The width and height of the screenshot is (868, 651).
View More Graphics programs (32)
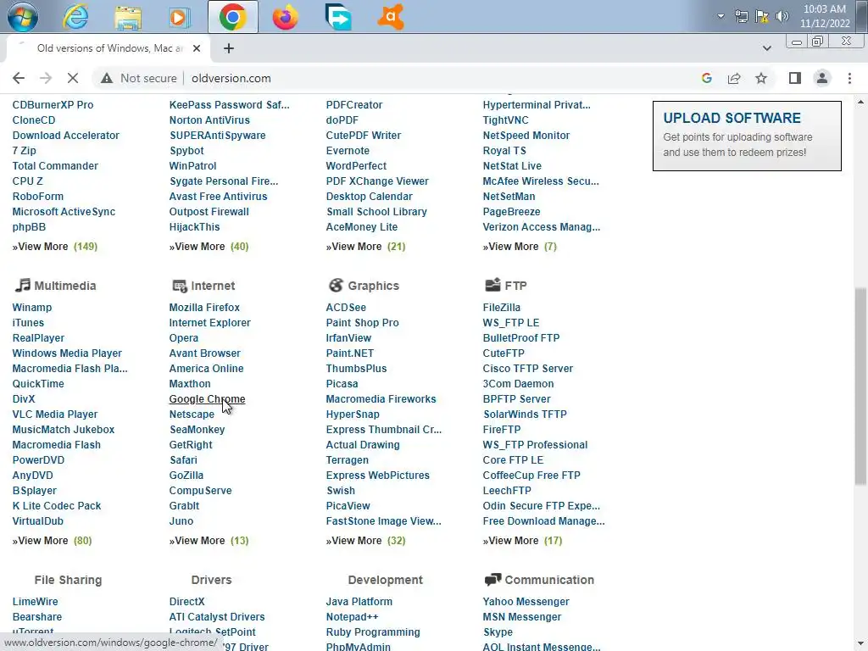pos(365,541)
